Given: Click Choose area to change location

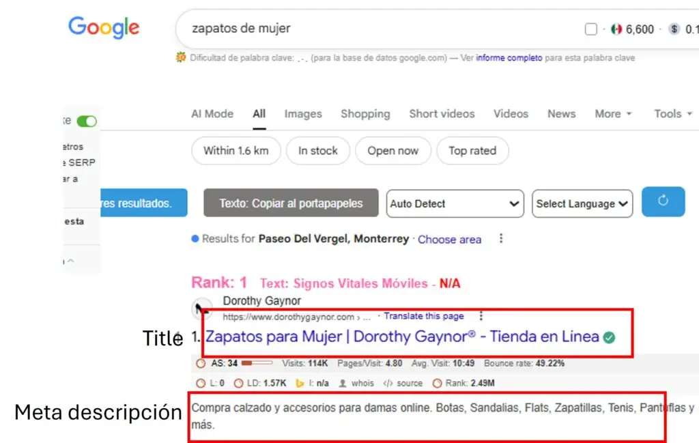Looking at the screenshot, I should pos(449,240).
